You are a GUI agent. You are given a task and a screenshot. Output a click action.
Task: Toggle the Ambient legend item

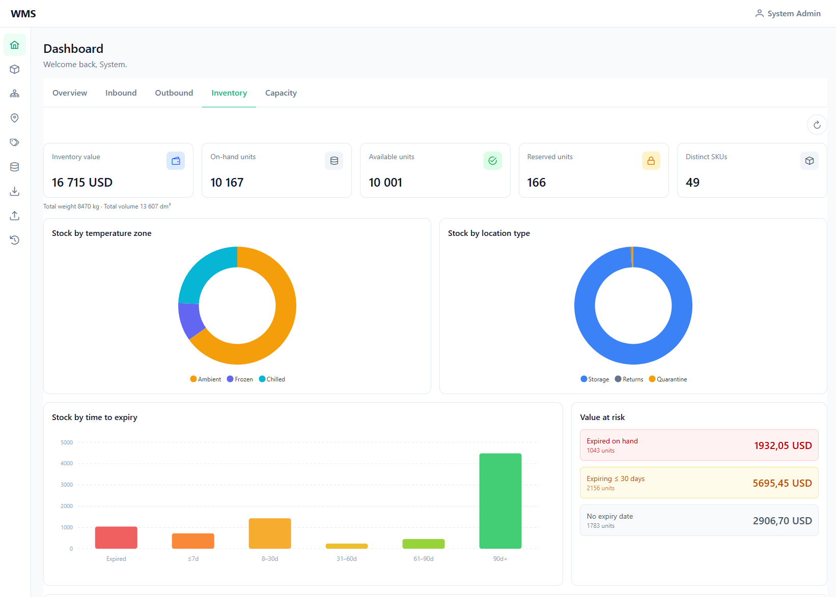tap(205, 379)
